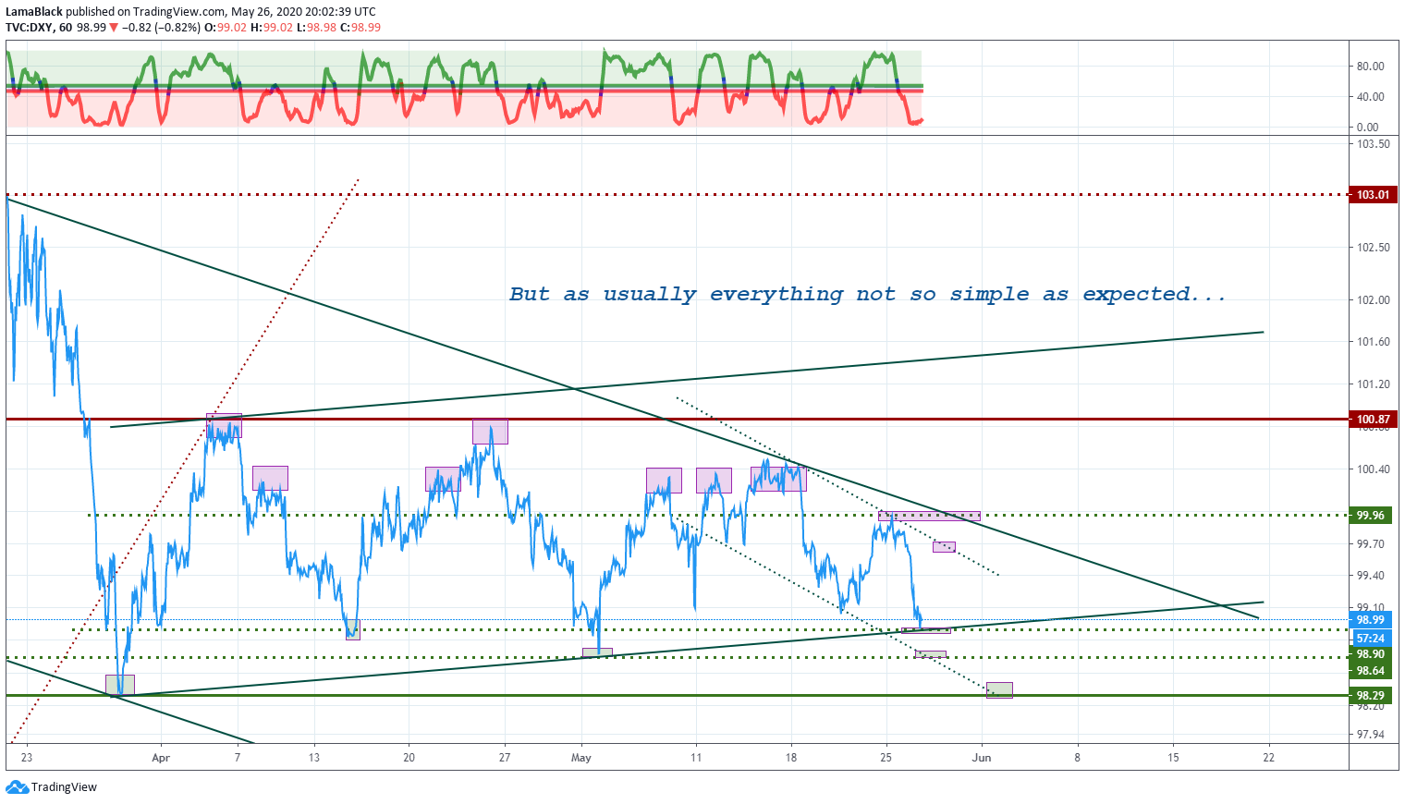This screenshot has width=1405, height=804.
Task: Click the 102.50 price scale value
Action: (x=1374, y=248)
